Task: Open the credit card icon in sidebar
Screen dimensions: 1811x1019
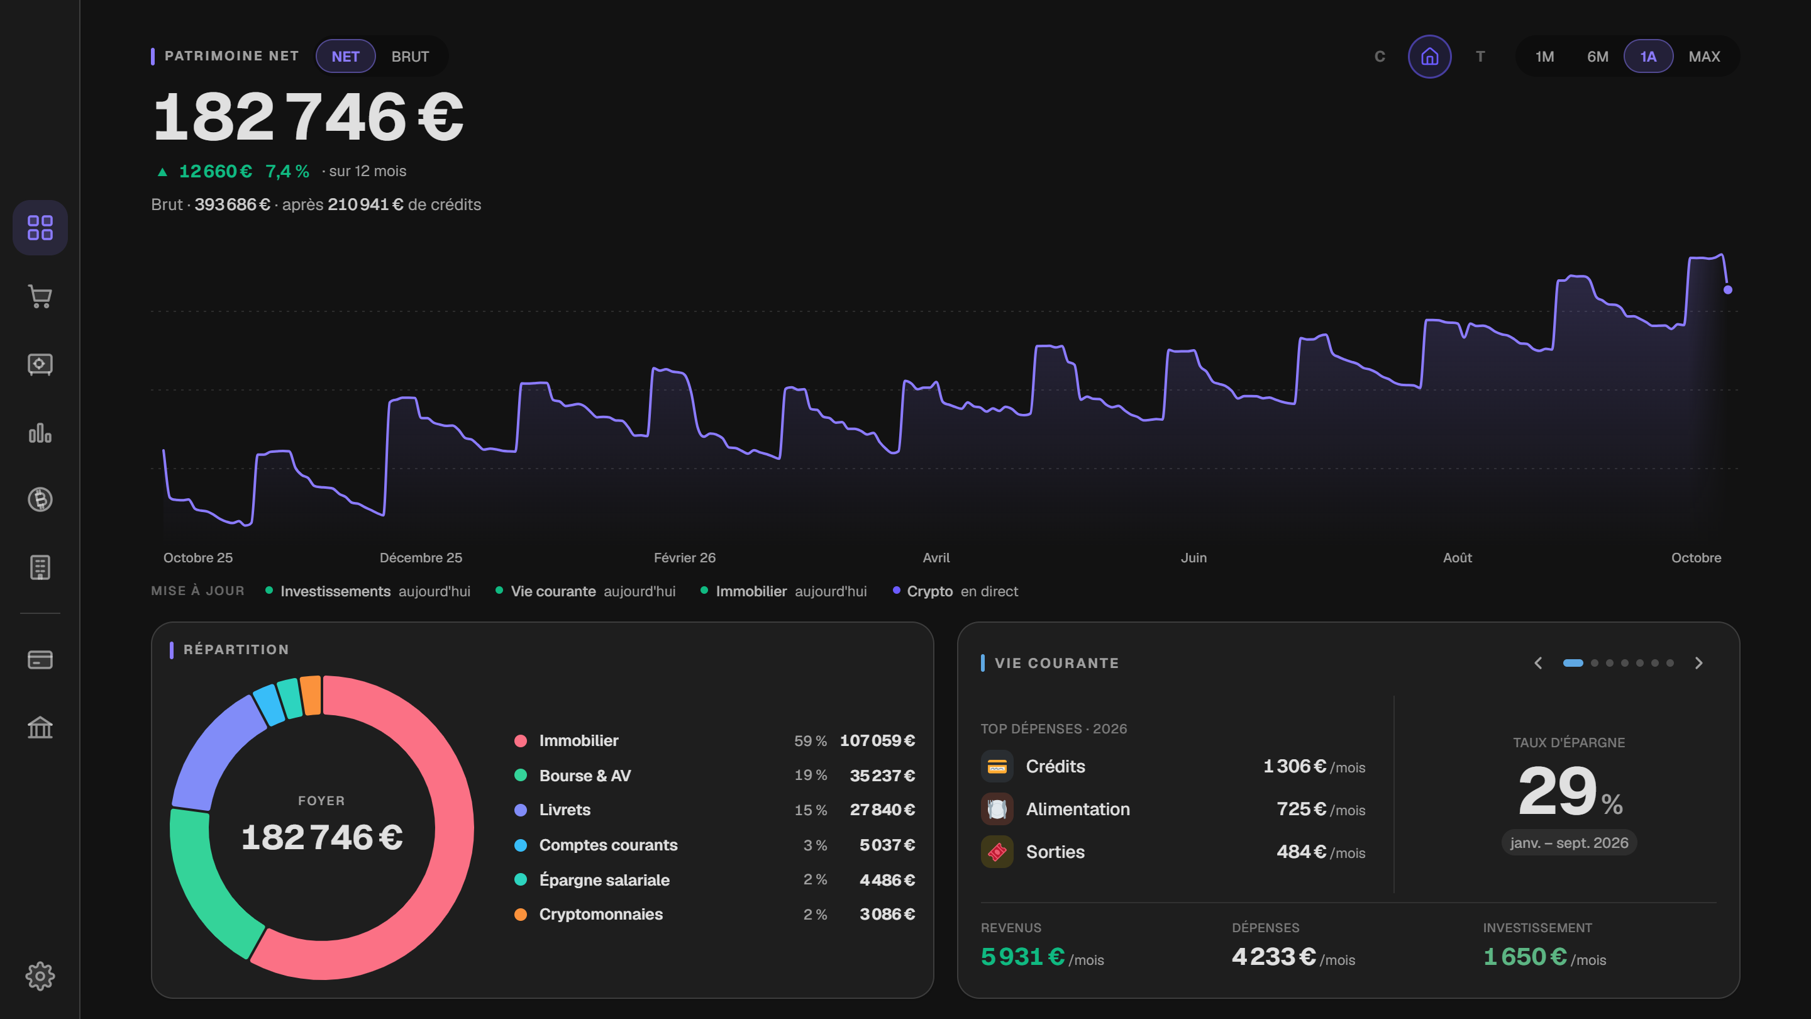Action: [x=40, y=660]
